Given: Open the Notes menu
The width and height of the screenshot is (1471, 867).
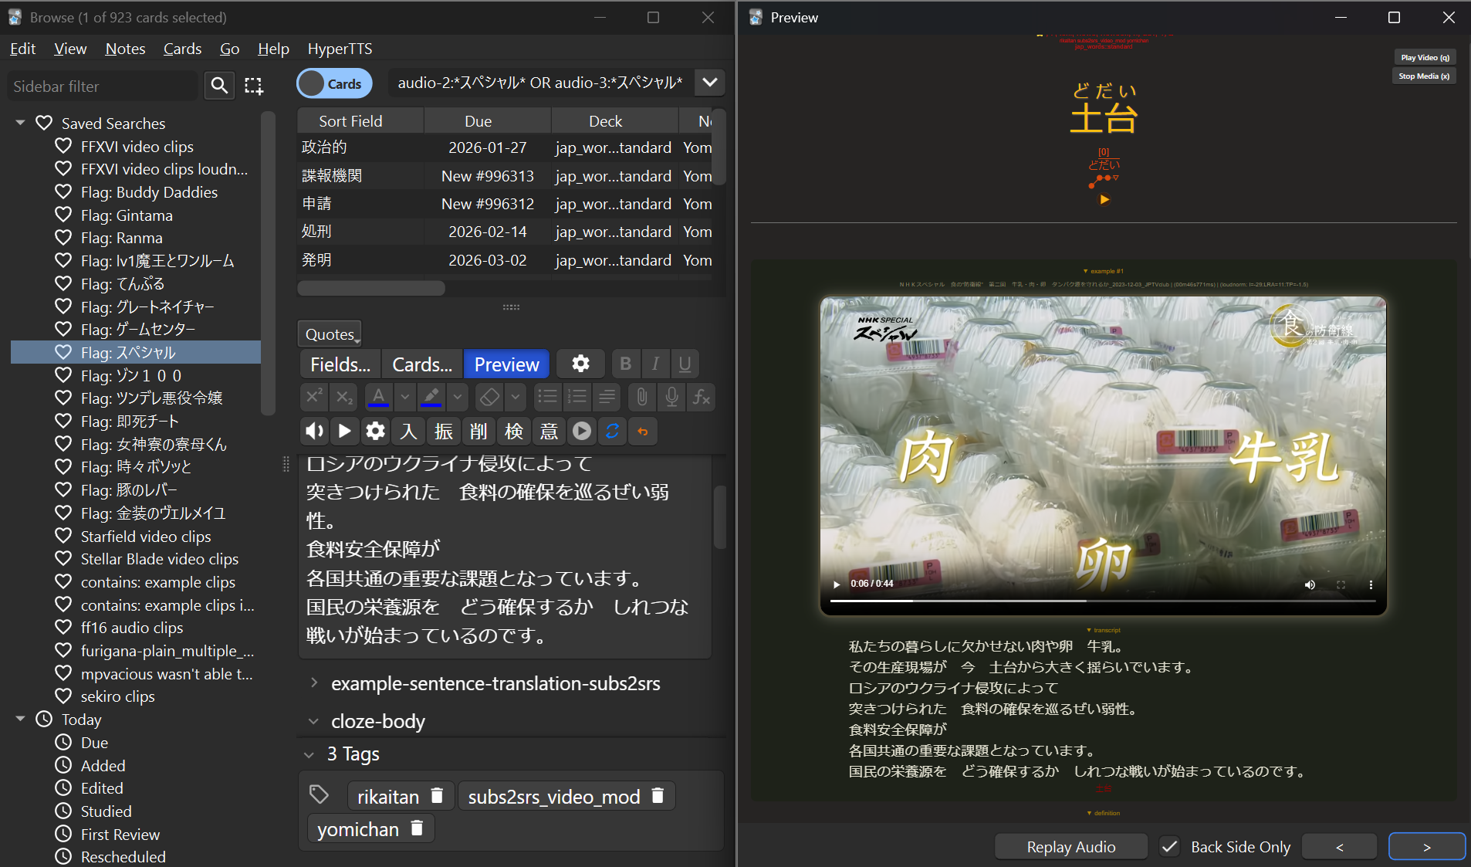Looking at the screenshot, I should coord(125,49).
